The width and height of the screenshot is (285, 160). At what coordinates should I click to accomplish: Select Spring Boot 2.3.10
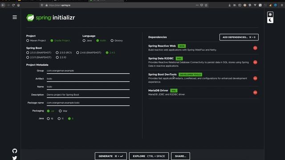(61, 57)
